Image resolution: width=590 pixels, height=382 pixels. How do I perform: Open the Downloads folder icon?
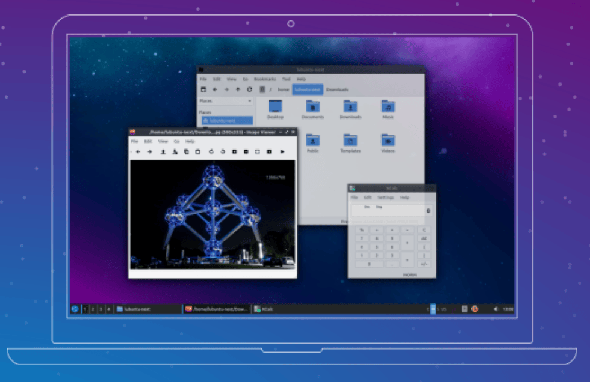pos(350,107)
